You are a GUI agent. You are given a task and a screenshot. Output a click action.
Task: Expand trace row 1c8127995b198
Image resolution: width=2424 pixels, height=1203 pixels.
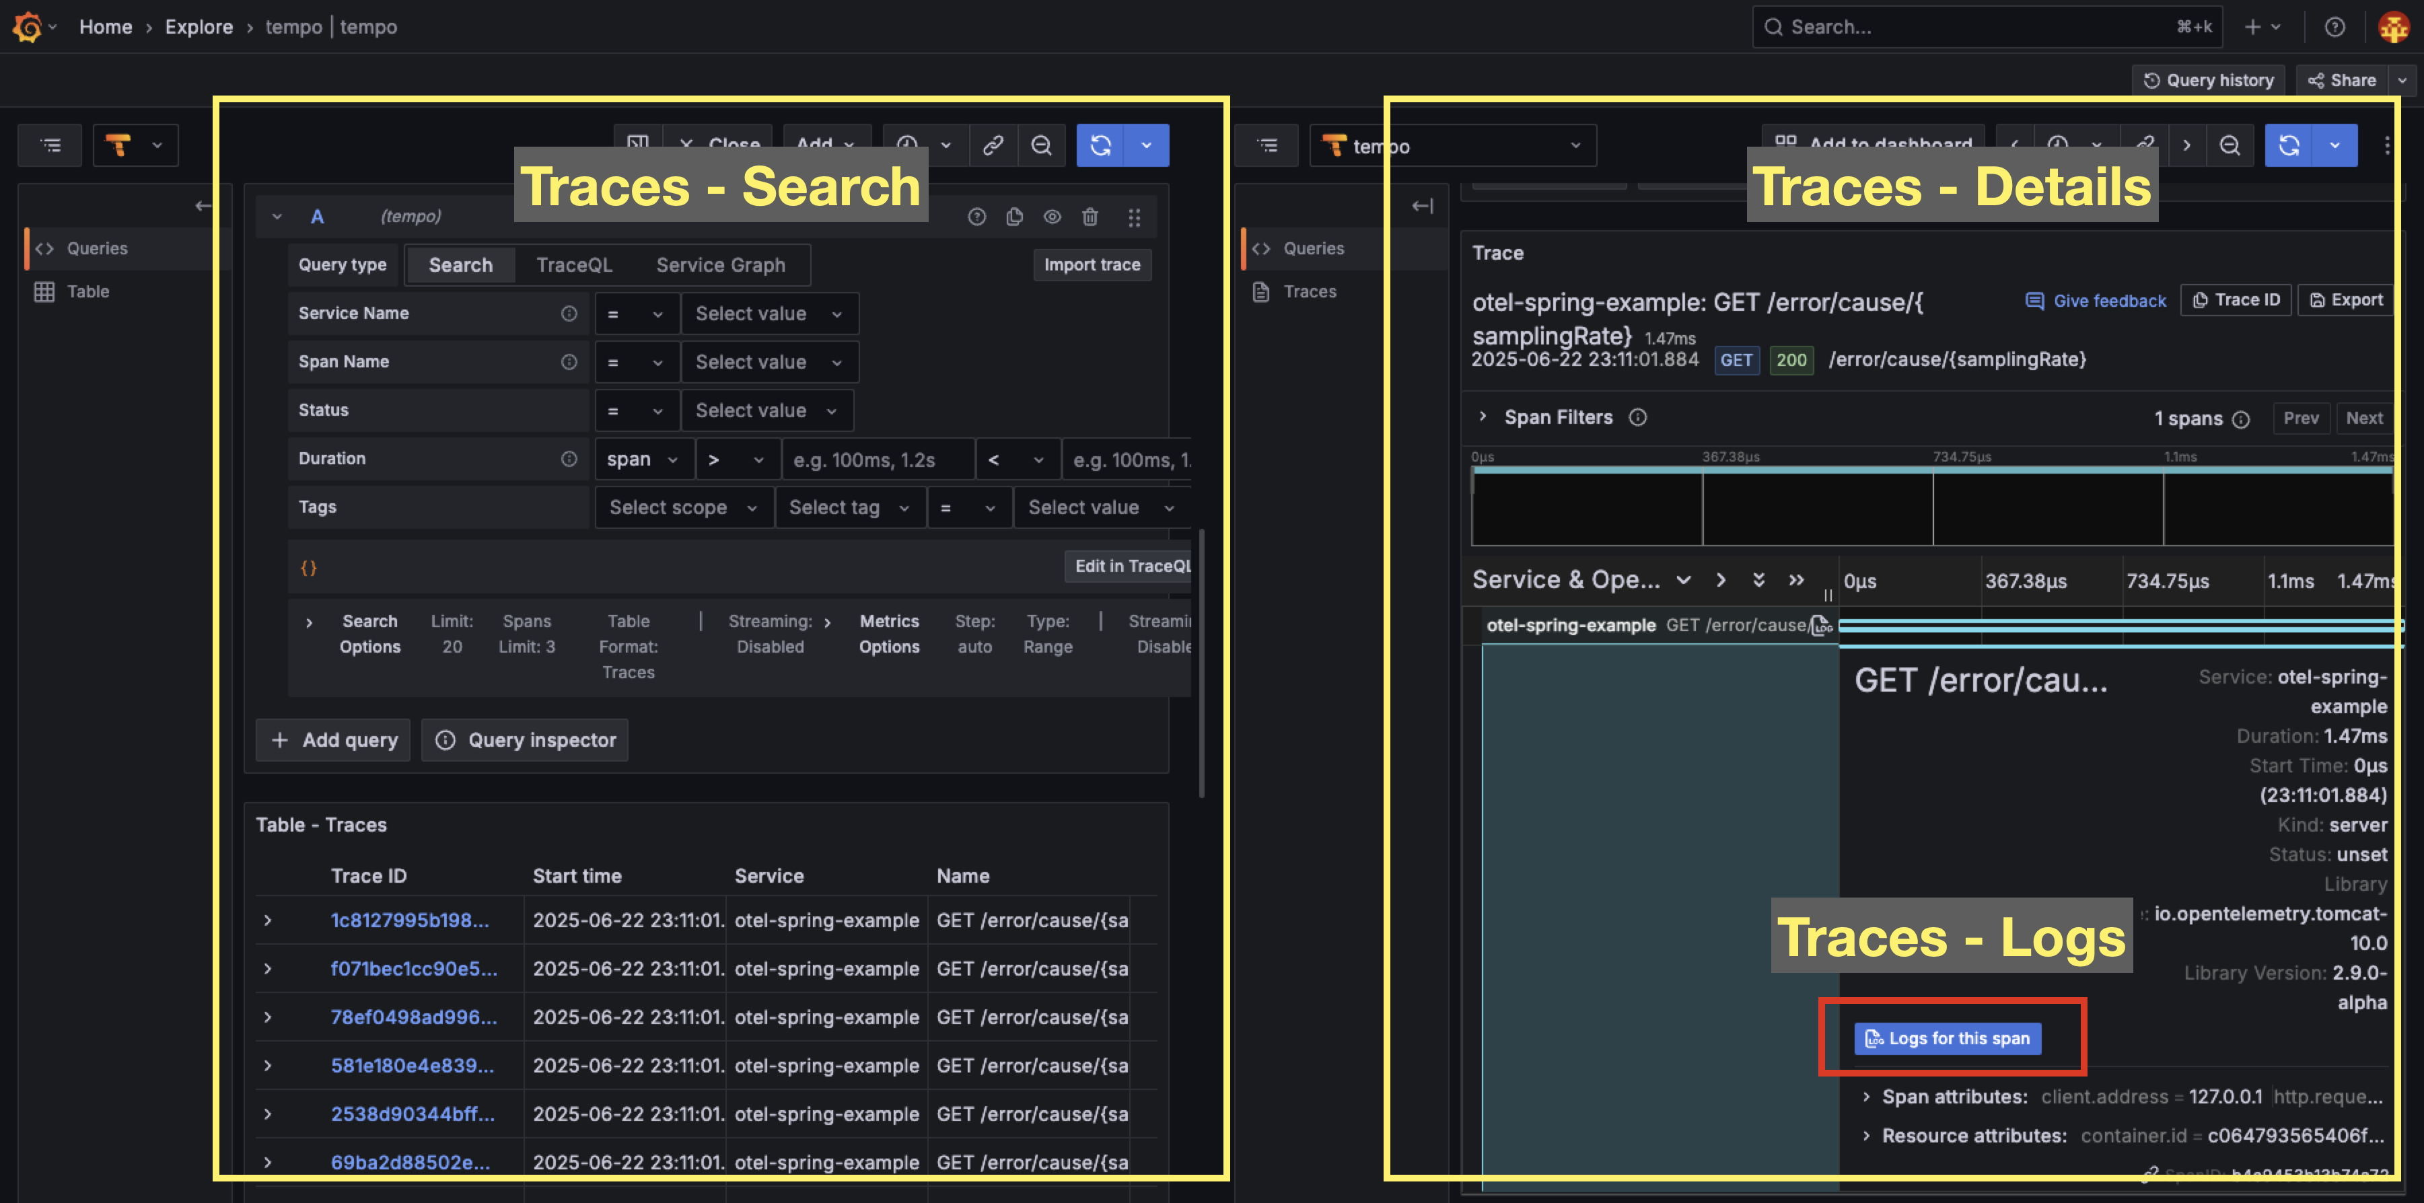pyautogui.click(x=267, y=920)
